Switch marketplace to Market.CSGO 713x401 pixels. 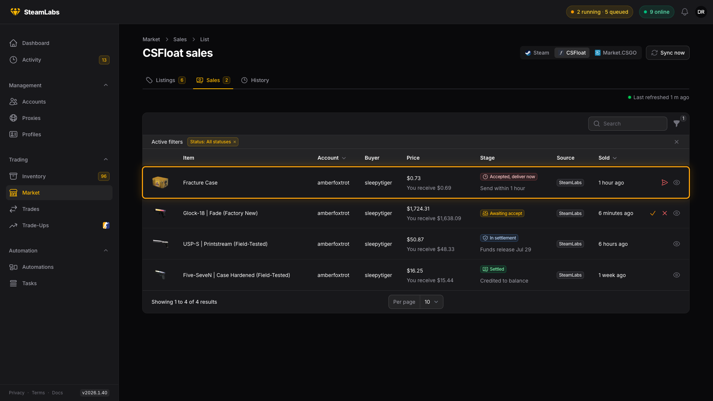pyautogui.click(x=615, y=53)
